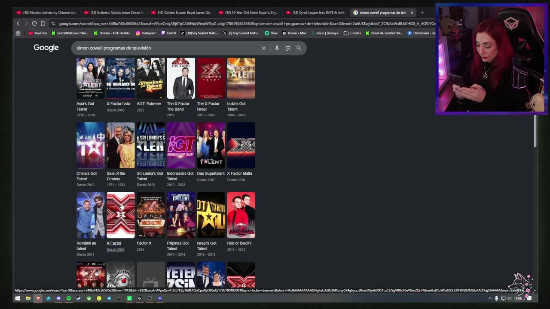Open Google Lens image search
550x309 pixels.
288,48
